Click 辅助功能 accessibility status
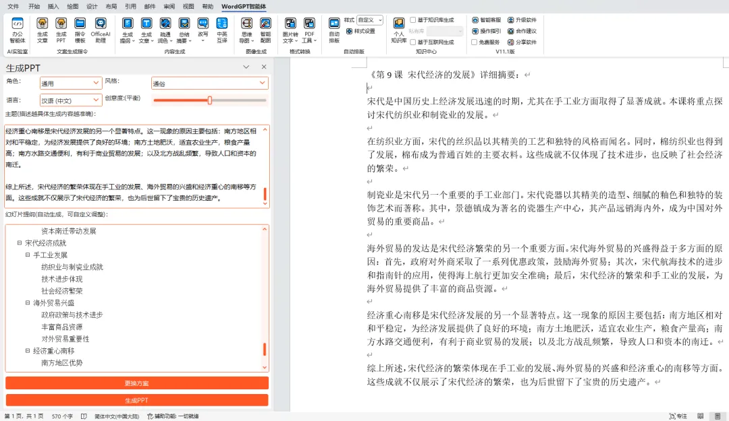The image size is (729, 421). tap(173, 416)
